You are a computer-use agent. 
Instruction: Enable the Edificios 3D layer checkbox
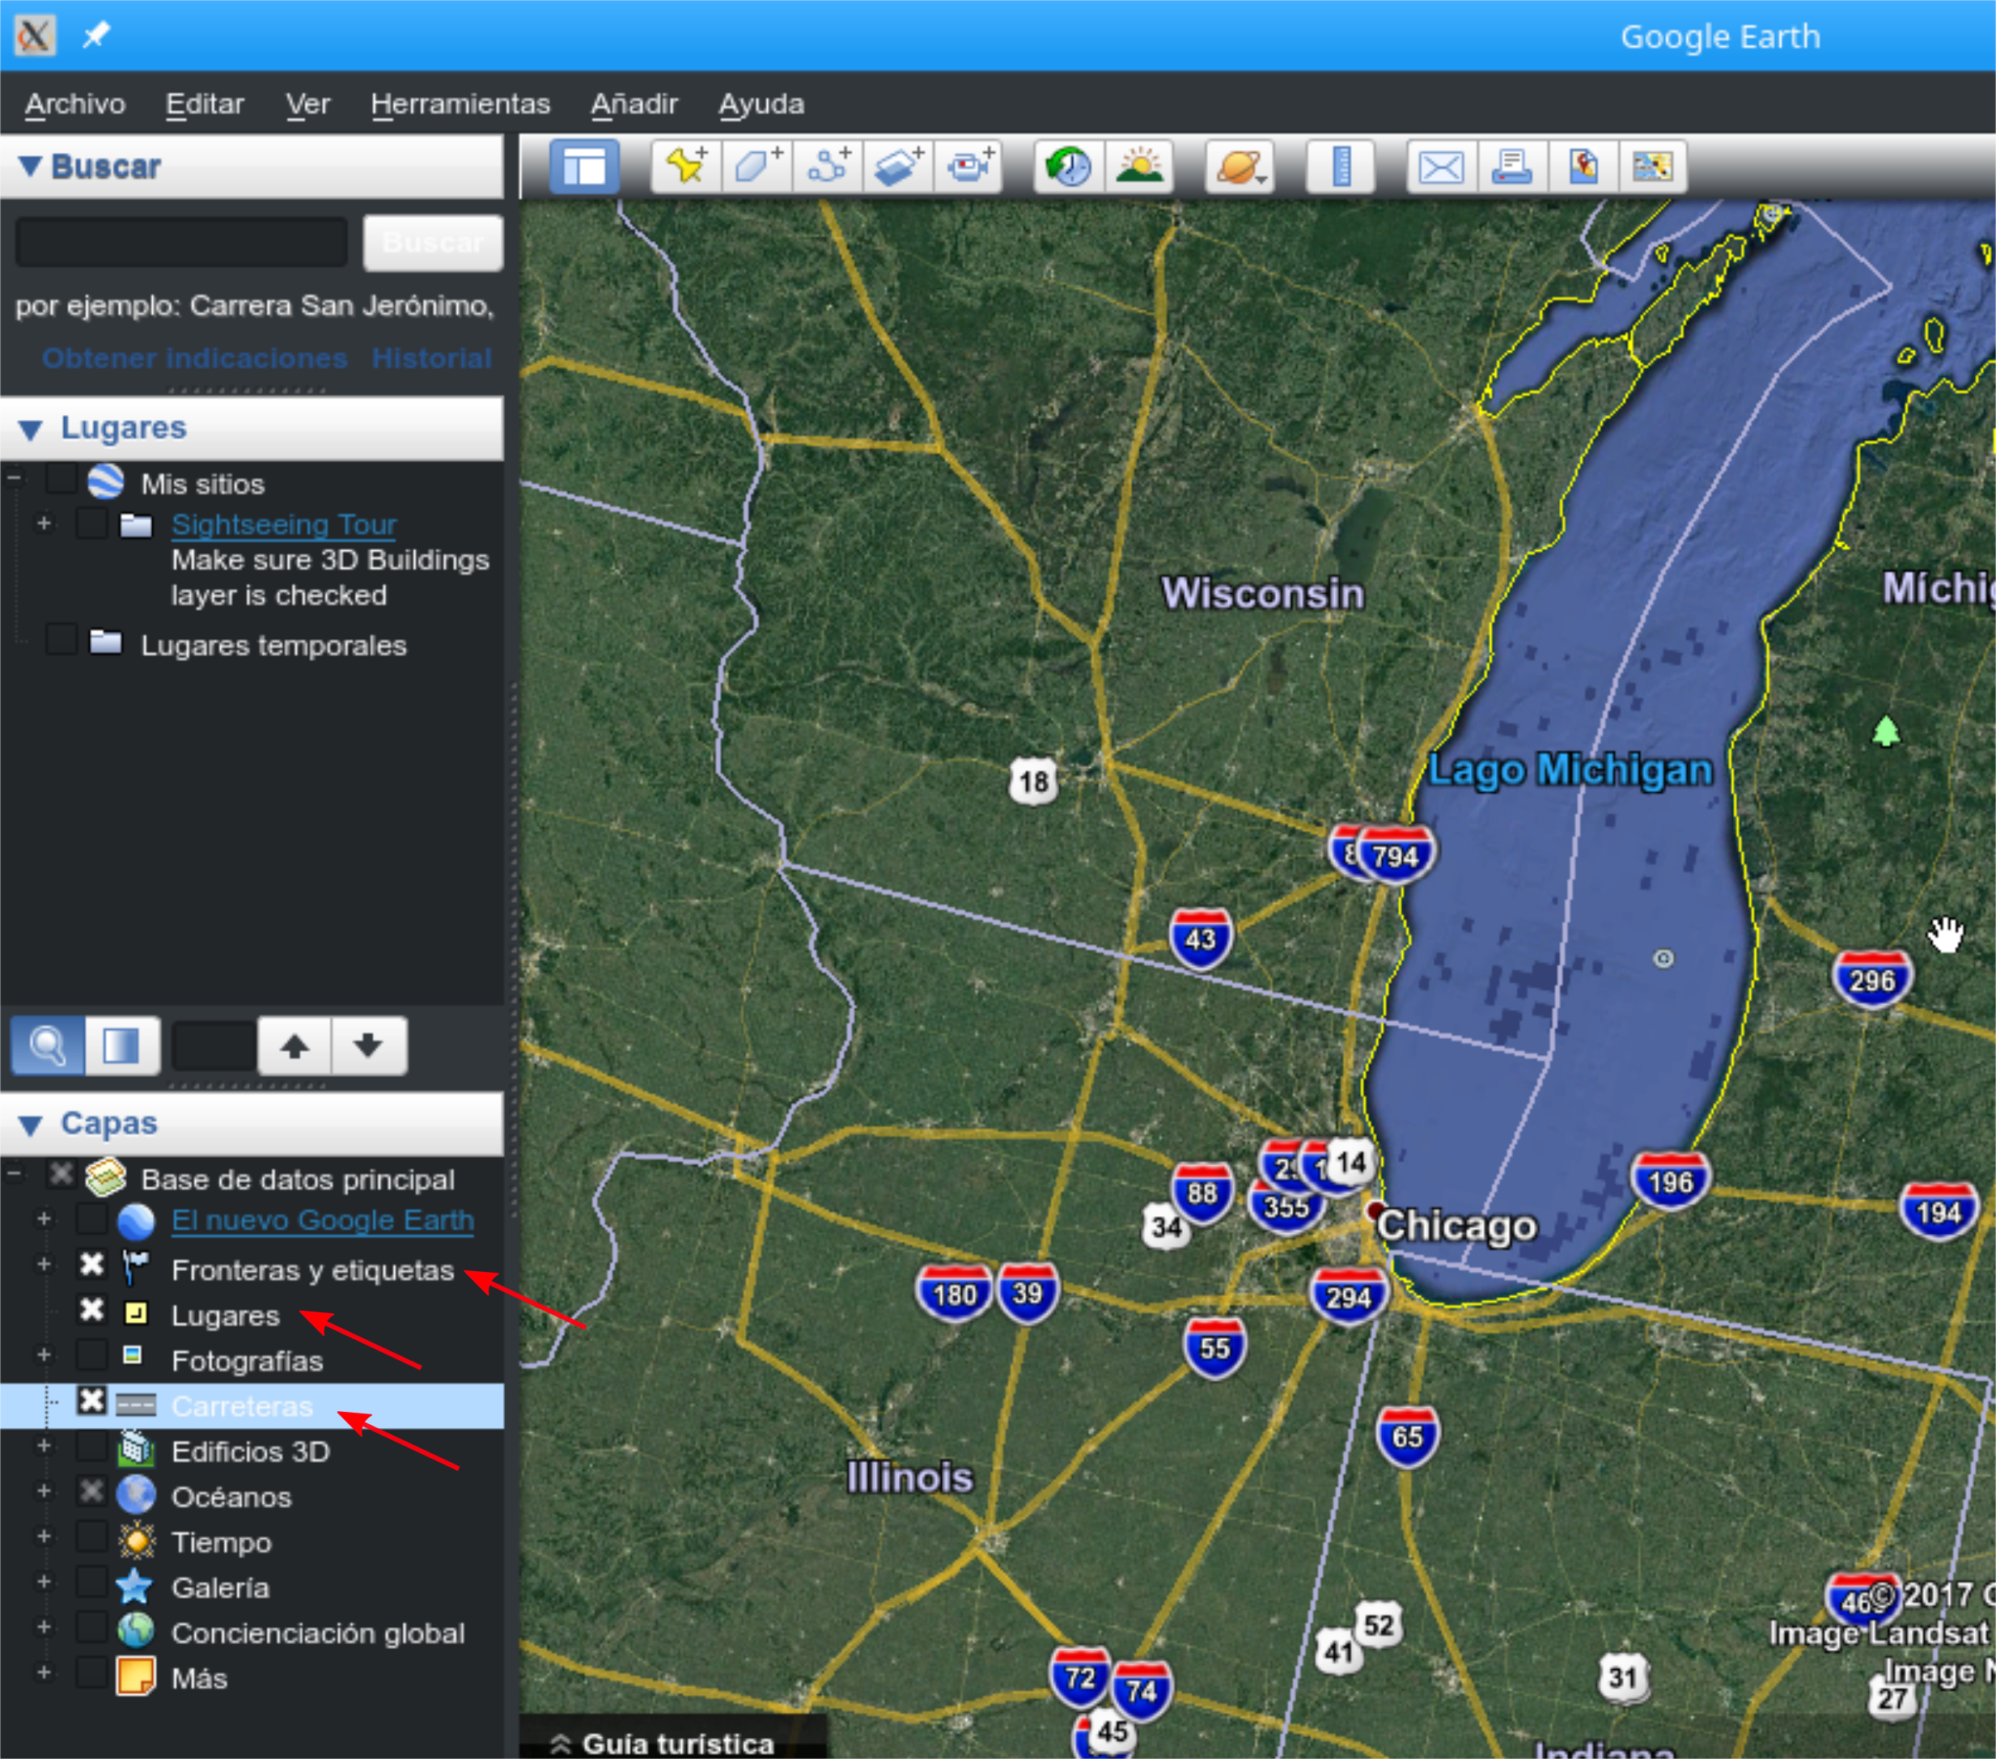coord(91,1447)
